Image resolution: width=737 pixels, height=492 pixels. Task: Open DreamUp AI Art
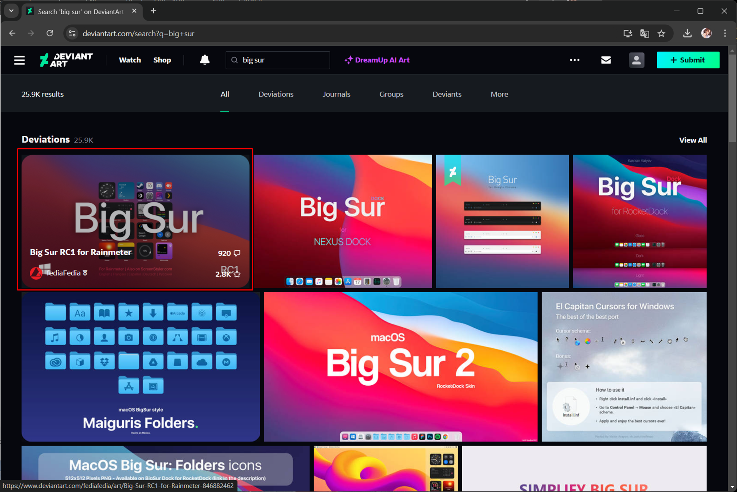pyautogui.click(x=377, y=60)
